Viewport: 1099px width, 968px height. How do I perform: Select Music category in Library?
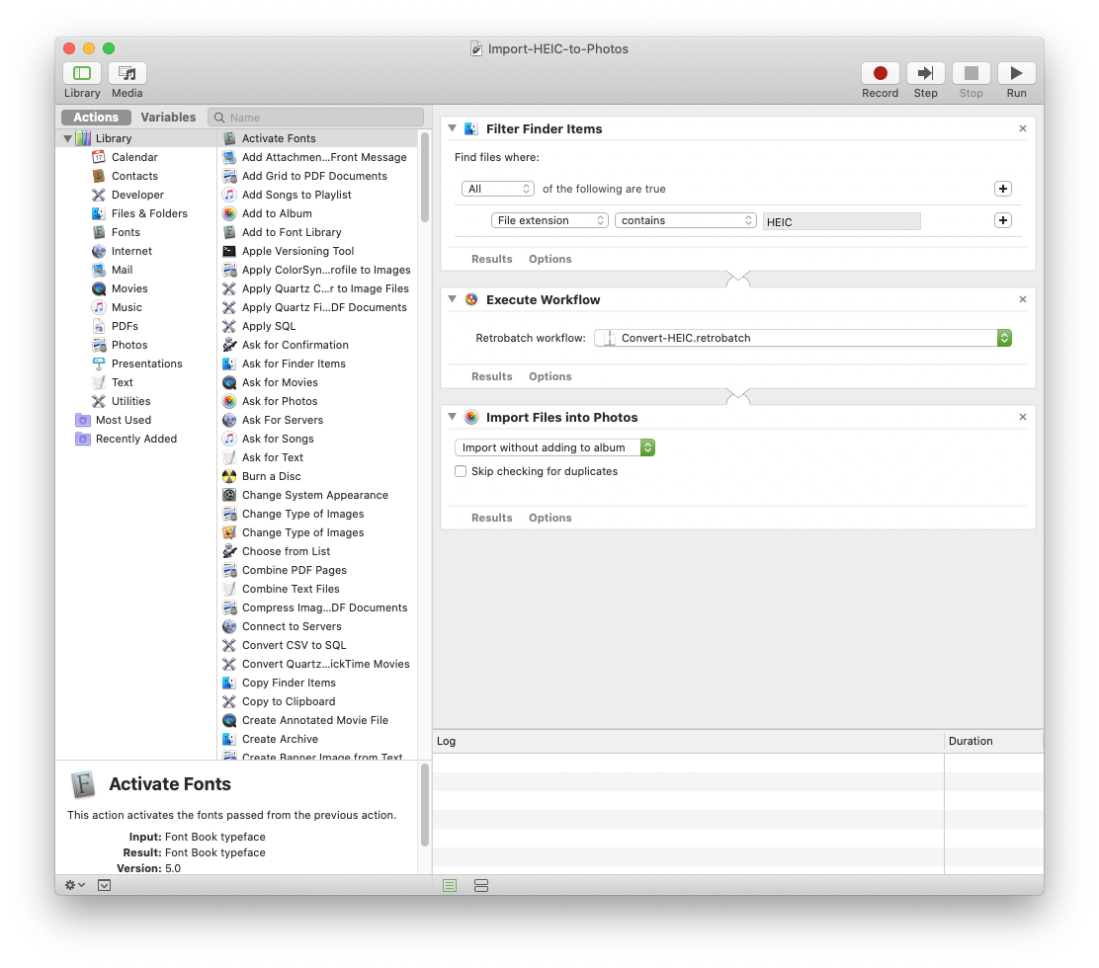(127, 307)
